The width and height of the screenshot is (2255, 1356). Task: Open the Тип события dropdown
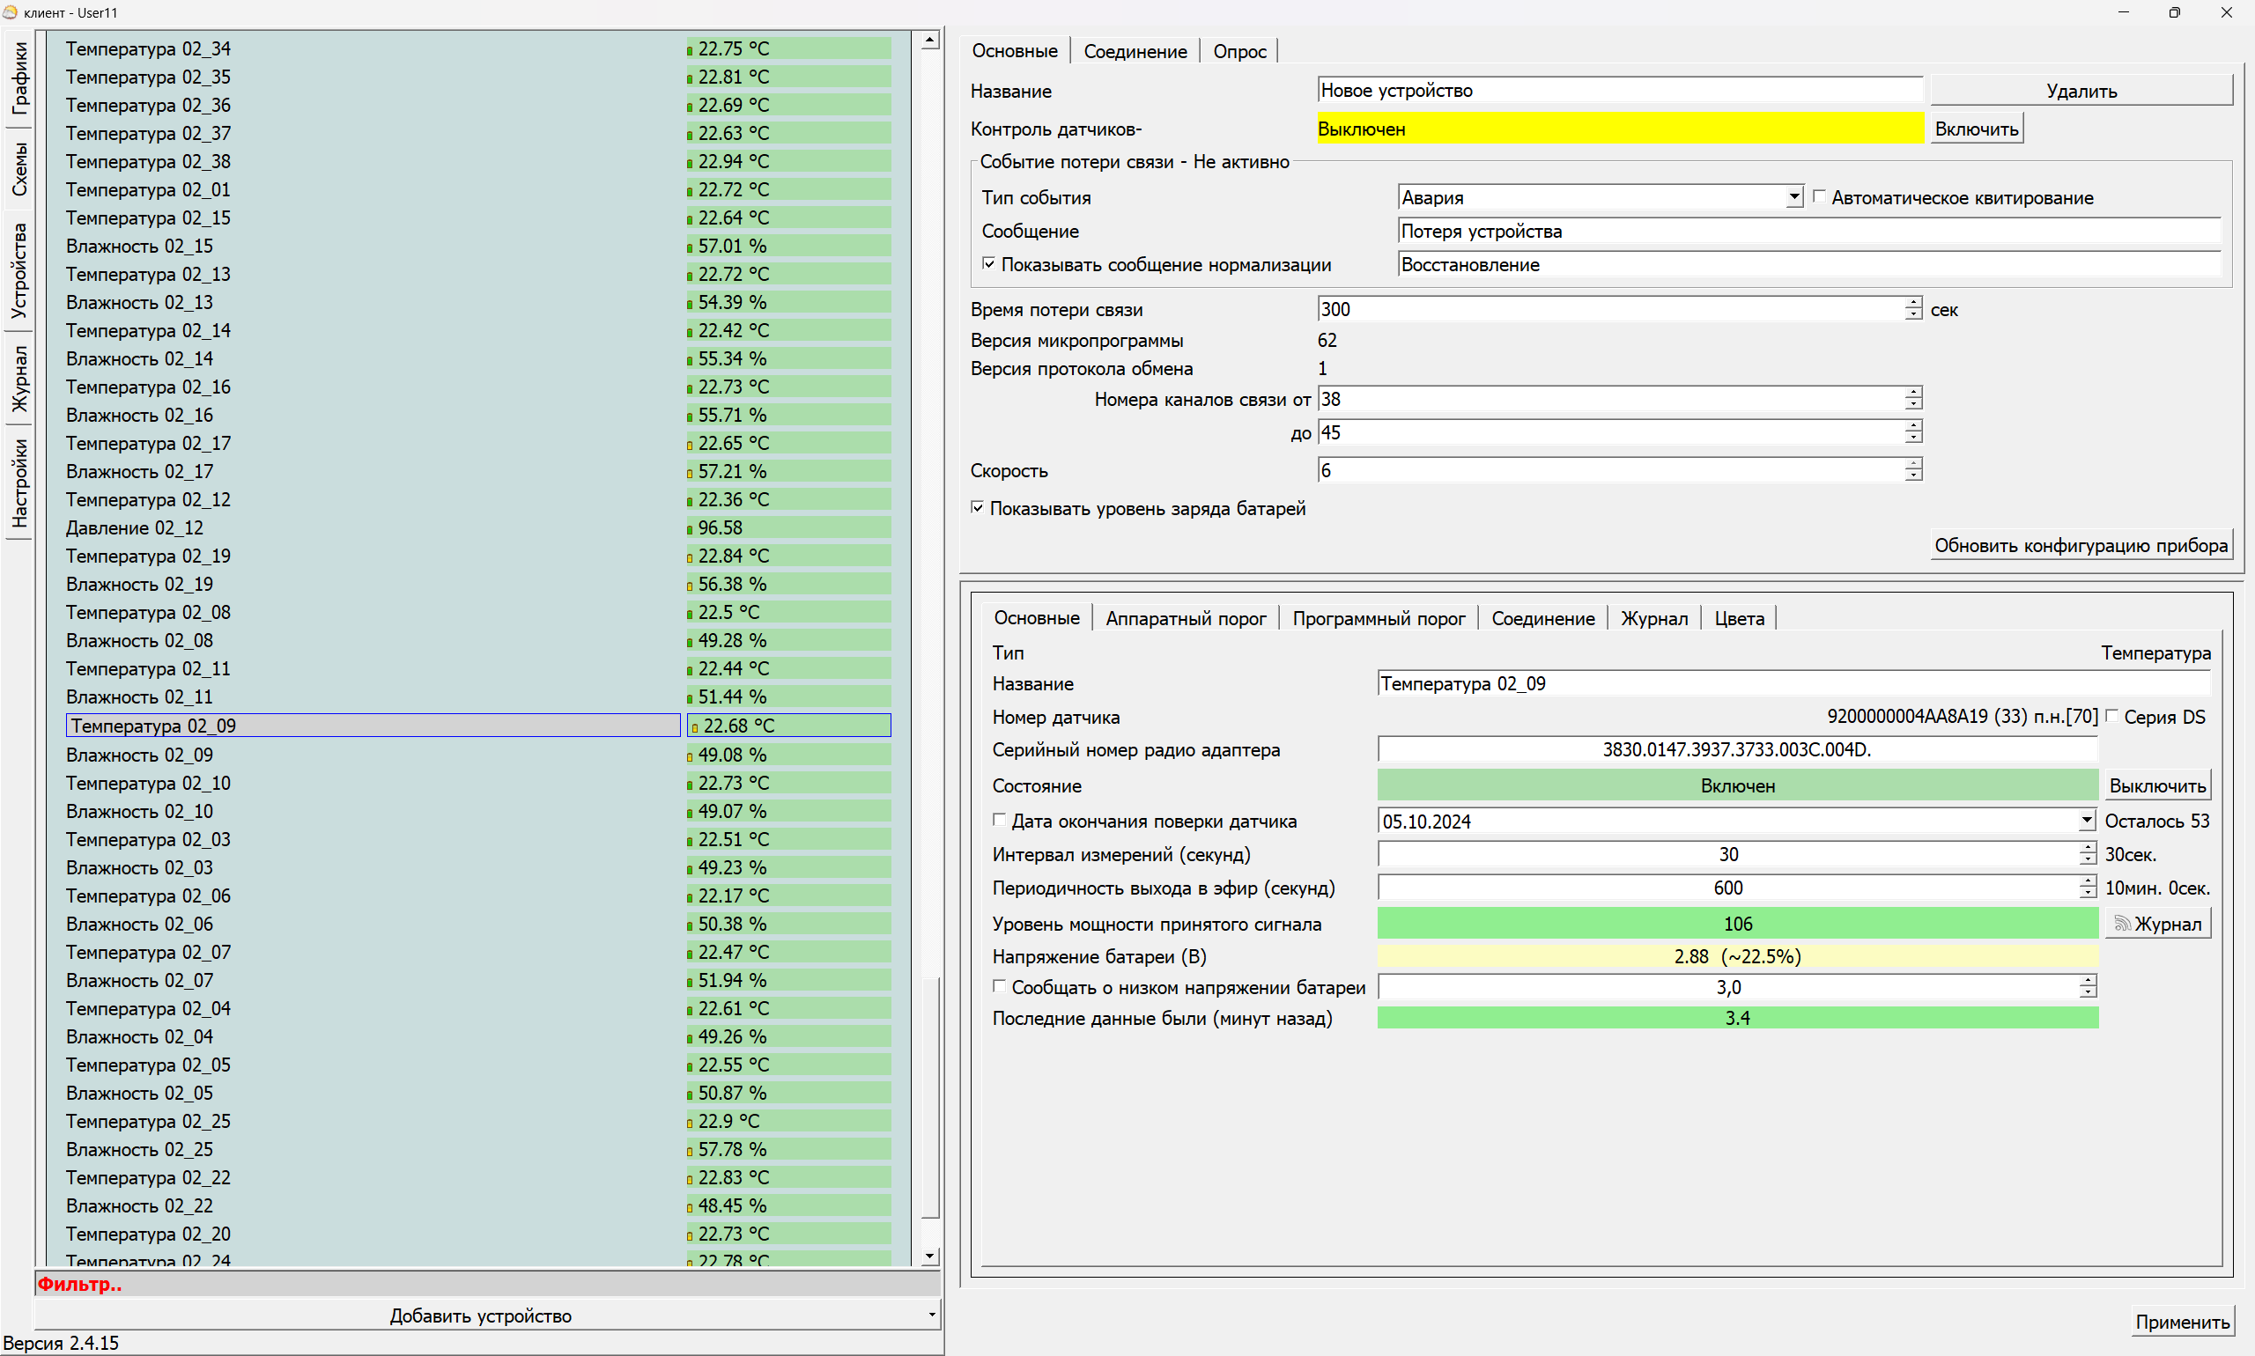click(1793, 196)
